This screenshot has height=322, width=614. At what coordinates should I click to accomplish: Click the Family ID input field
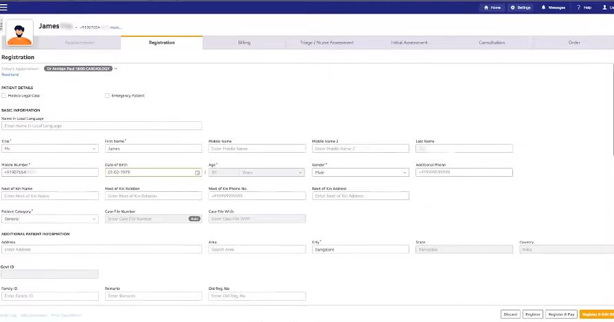[x=49, y=296]
